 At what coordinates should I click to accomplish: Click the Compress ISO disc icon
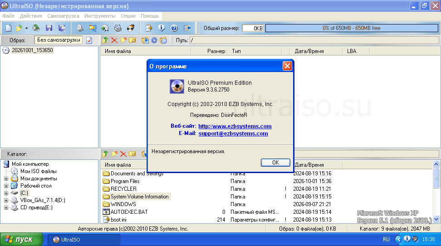pyautogui.click(x=105, y=28)
